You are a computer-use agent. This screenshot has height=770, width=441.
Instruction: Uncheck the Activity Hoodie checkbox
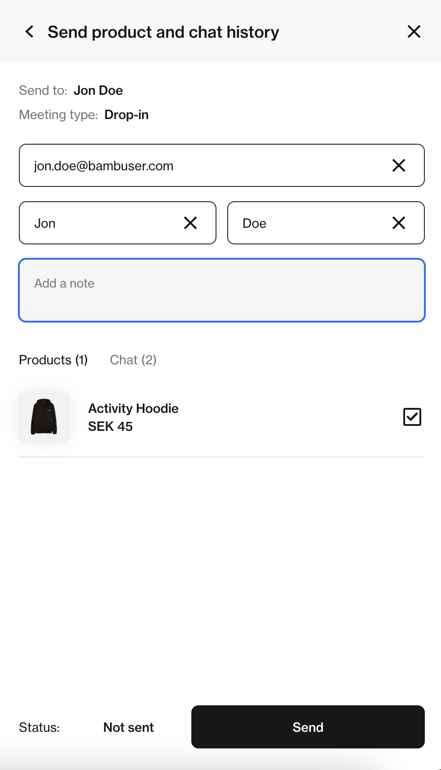[x=412, y=417]
